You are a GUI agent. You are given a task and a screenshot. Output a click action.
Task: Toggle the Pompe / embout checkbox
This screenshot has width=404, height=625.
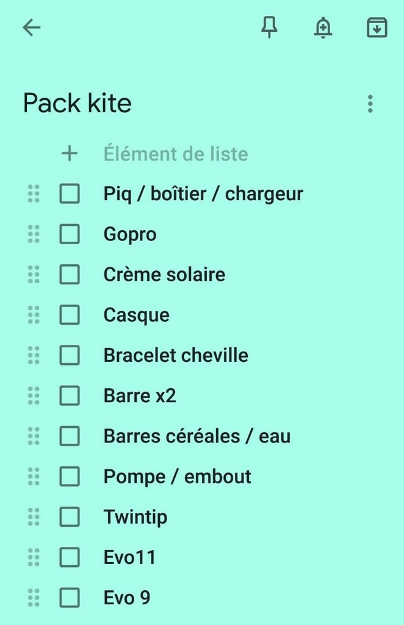(70, 476)
